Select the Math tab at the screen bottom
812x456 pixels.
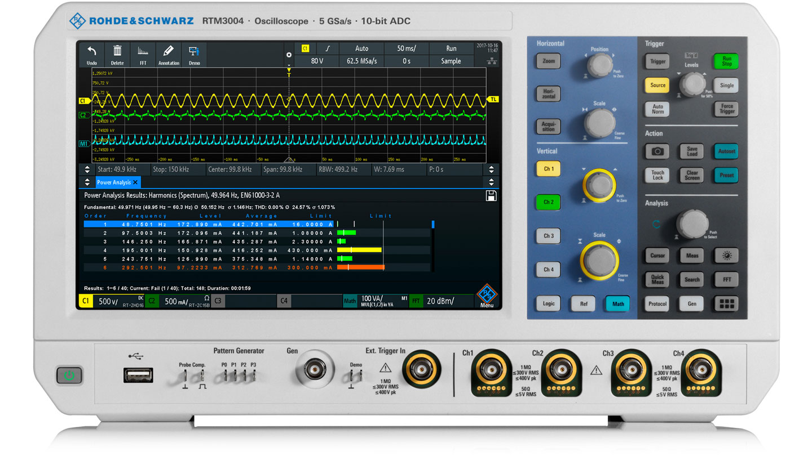click(x=350, y=301)
